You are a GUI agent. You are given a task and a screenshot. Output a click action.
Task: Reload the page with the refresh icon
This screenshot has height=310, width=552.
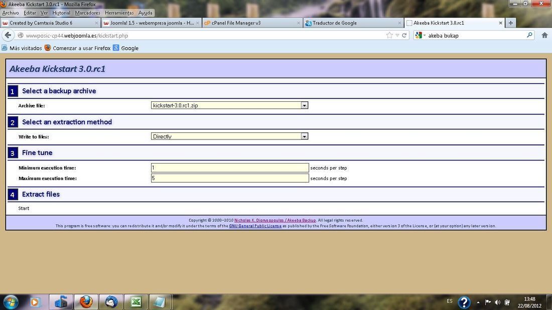(x=404, y=35)
